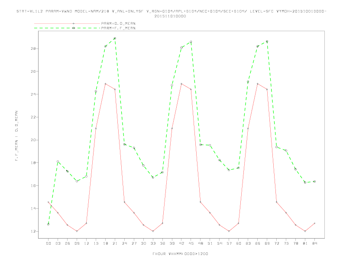The height and width of the screenshot is (265, 343).
Task: Click the x-axis title FHOUR VHHMM
Action: [x=180, y=254]
